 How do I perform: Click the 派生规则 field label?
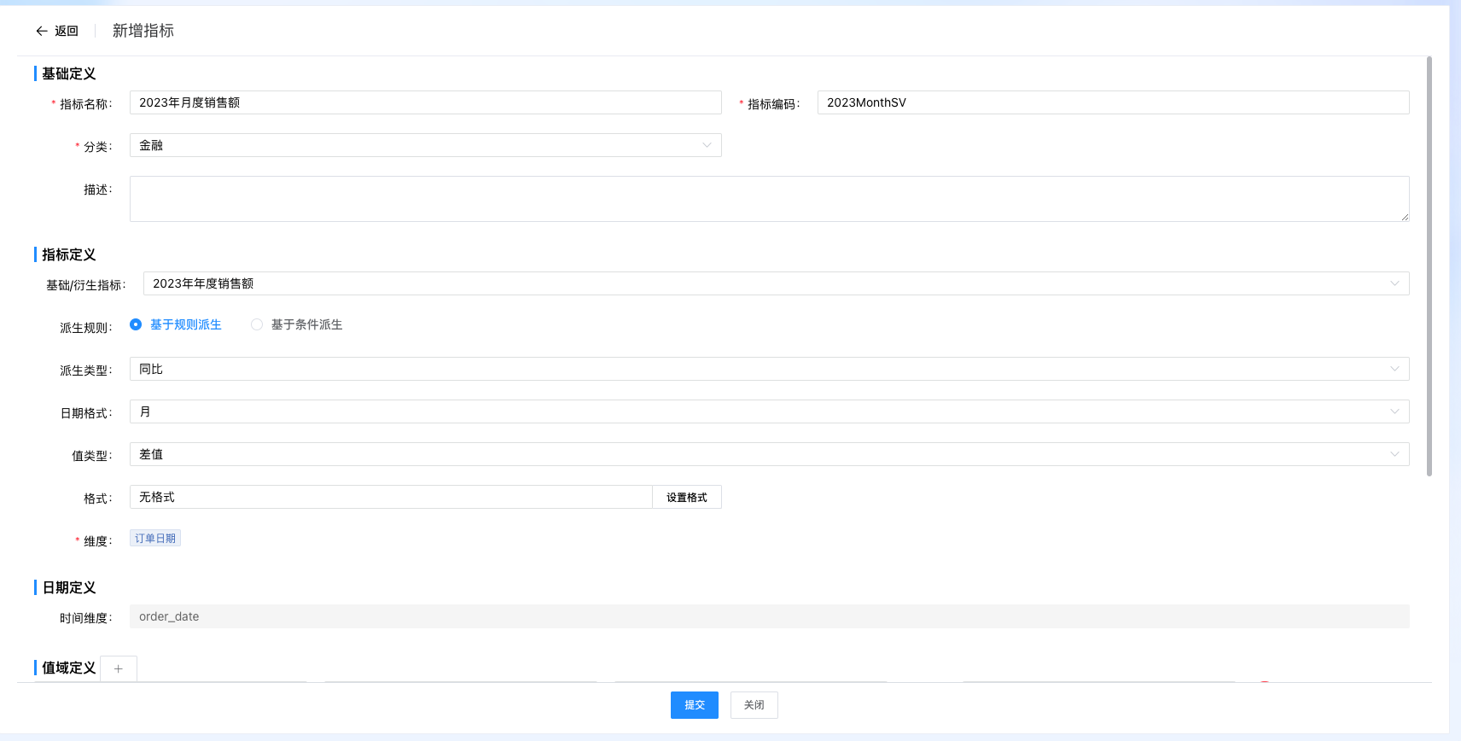point(85,328)
